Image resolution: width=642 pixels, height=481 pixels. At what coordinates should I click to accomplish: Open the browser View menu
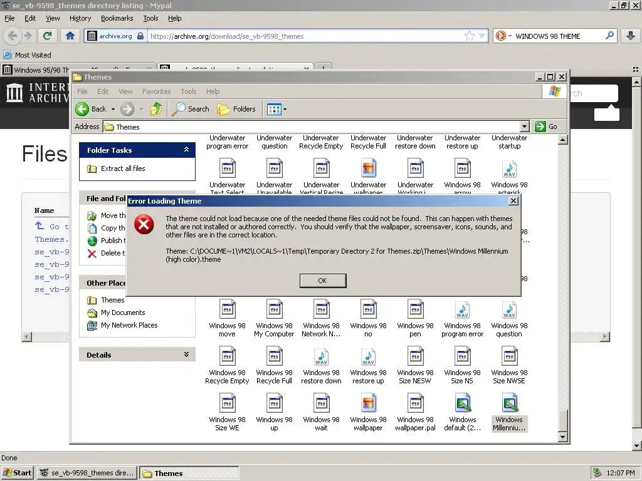pyautogui.click(x=53, y=18)
